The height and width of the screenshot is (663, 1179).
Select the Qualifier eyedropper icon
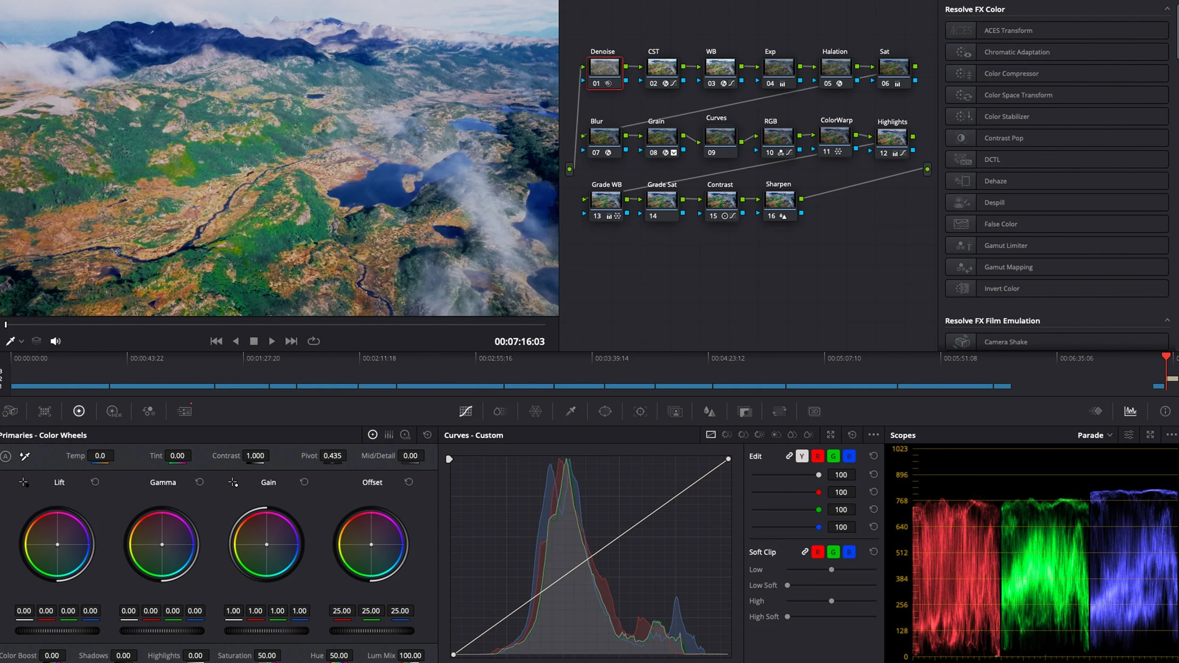571,411
